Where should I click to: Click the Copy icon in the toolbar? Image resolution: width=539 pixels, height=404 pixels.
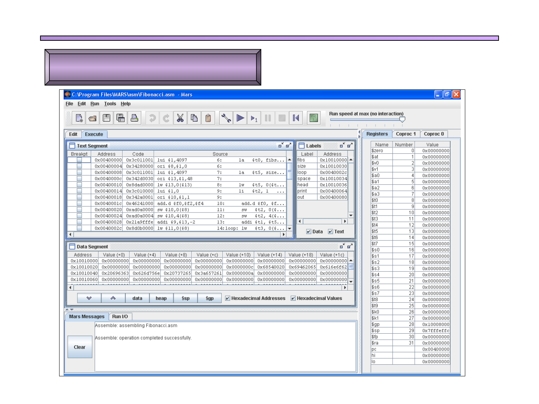pos(194,118)
